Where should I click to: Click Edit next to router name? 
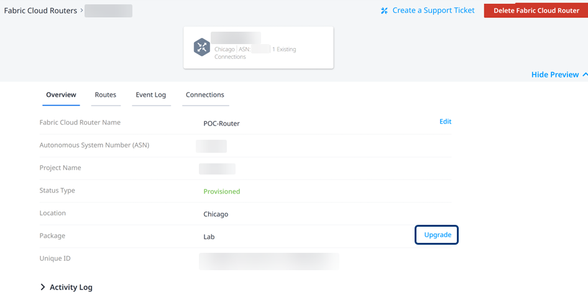446,121
